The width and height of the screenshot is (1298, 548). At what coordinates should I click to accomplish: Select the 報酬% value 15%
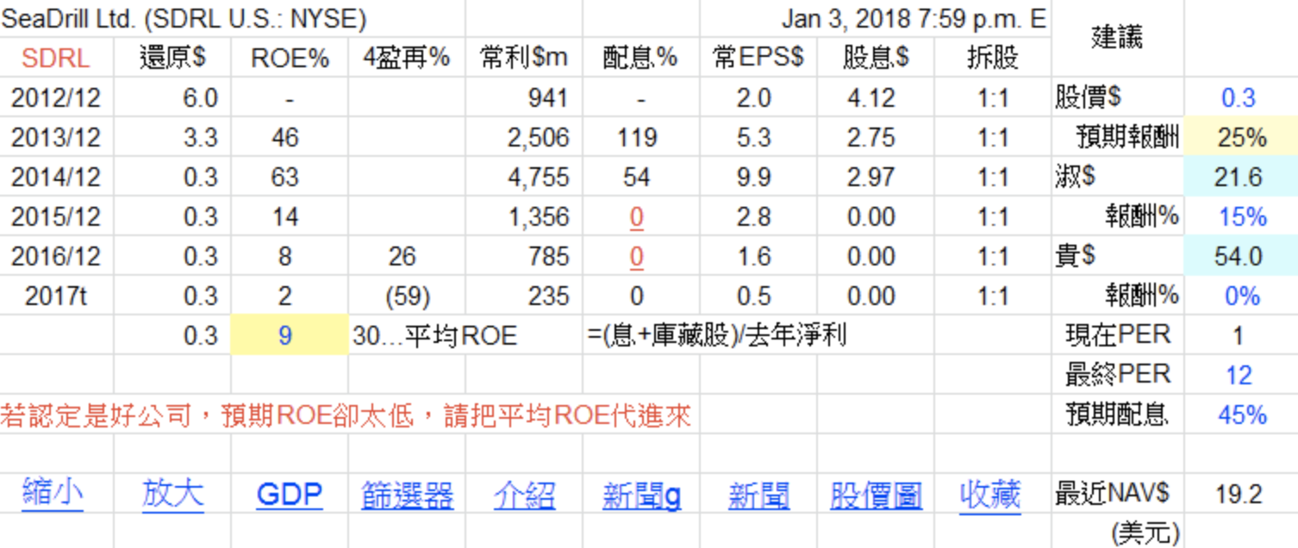pos(1242,216)
